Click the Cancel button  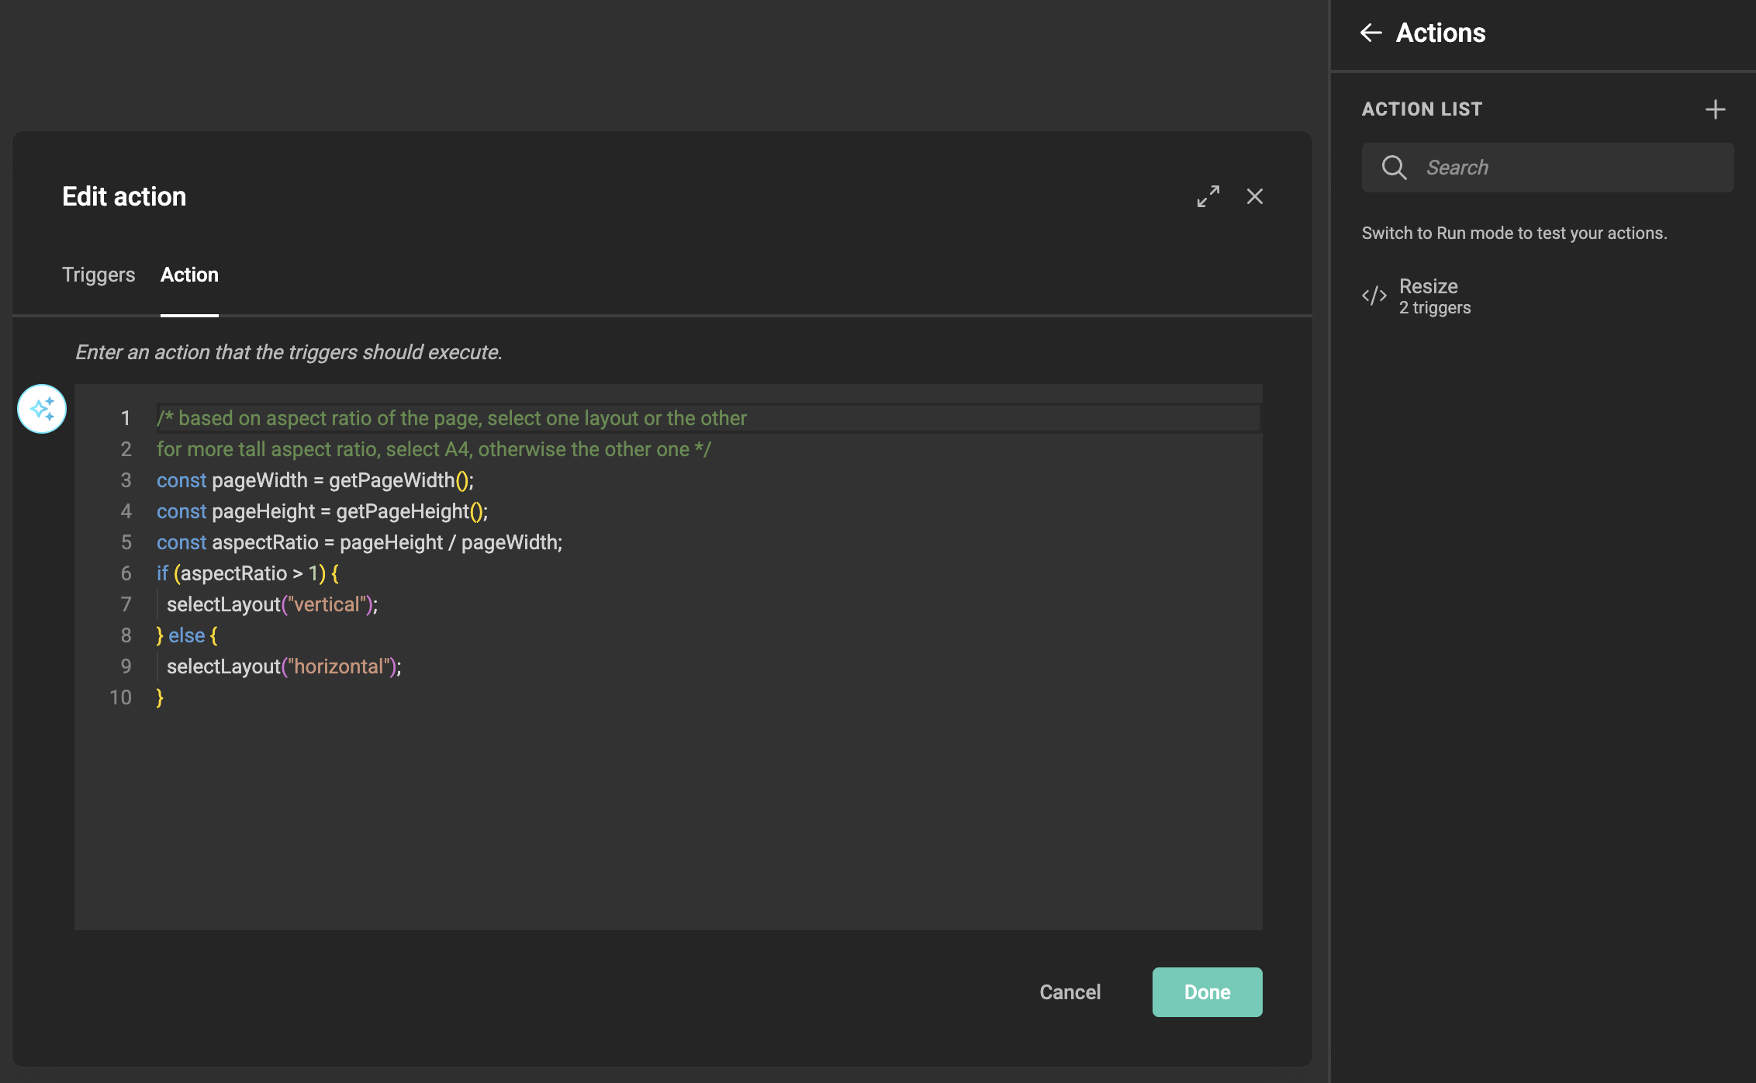(x=1070, y=992)
